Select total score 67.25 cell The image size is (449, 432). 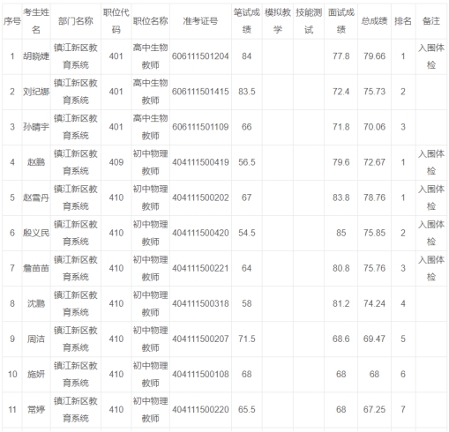[374, 409]
